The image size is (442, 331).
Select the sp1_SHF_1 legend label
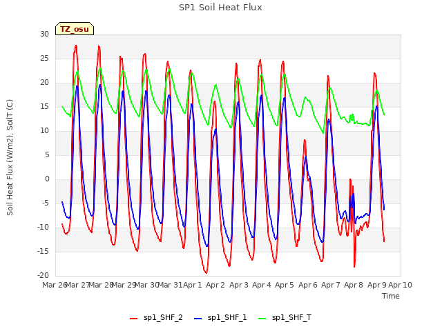tap(227, 318)
